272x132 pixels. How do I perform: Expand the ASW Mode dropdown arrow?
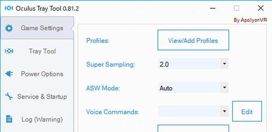[x=224, y=87]
